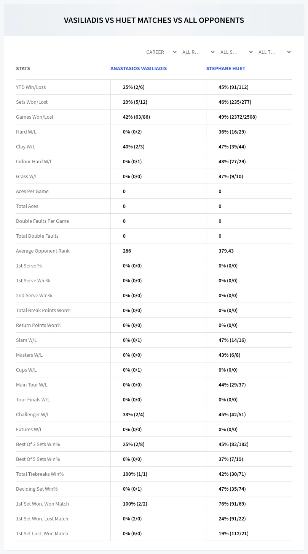Click Average Opponent Rank value 379.43
This screenshot has height=554, width=308.
226,251
